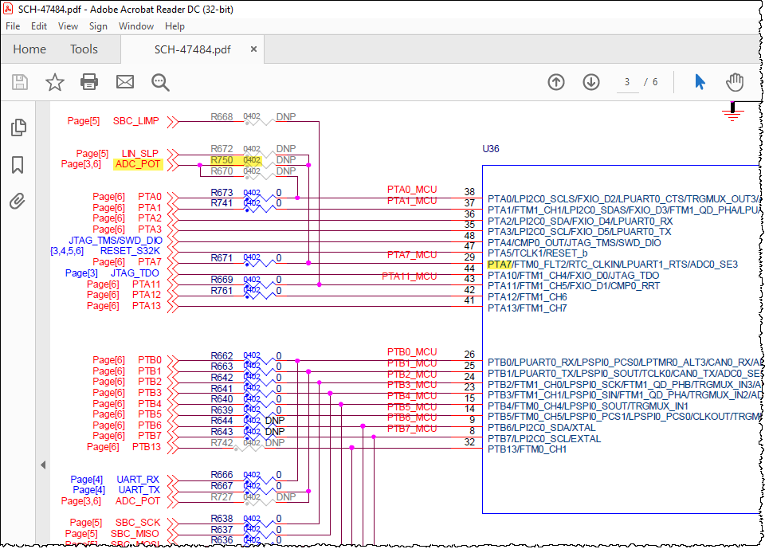Open the Attachments panel
The width and height of the screenshot is (765, 549).
coord(18,201)
